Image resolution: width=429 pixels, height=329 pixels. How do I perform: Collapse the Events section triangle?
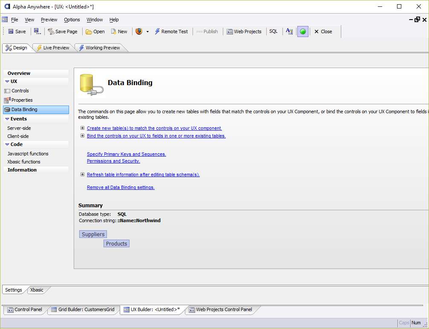click(7, 119)
